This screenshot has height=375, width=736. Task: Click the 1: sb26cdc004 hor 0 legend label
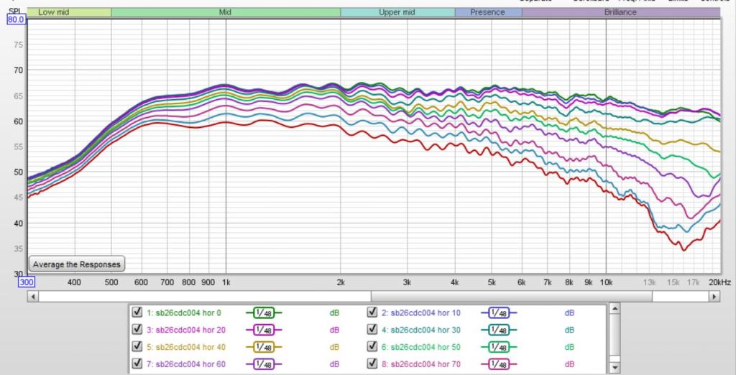pyautogui.click(x=184, y=313)
